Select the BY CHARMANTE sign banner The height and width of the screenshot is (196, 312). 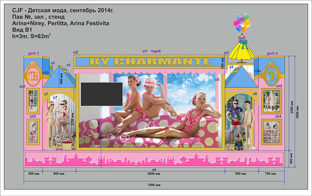click(150, 62)
